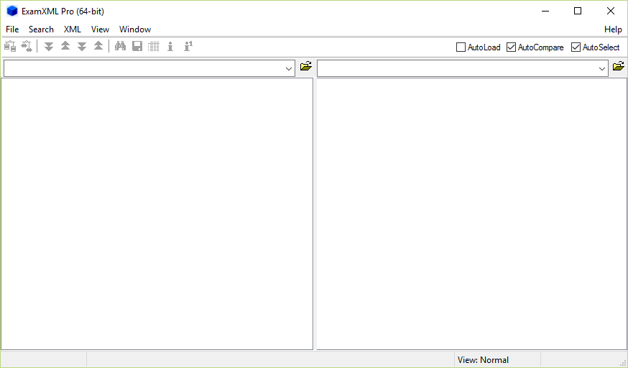Click the info icon with superscript 1
This screenshot has height=368, width=628.
[x=188, y=47]
